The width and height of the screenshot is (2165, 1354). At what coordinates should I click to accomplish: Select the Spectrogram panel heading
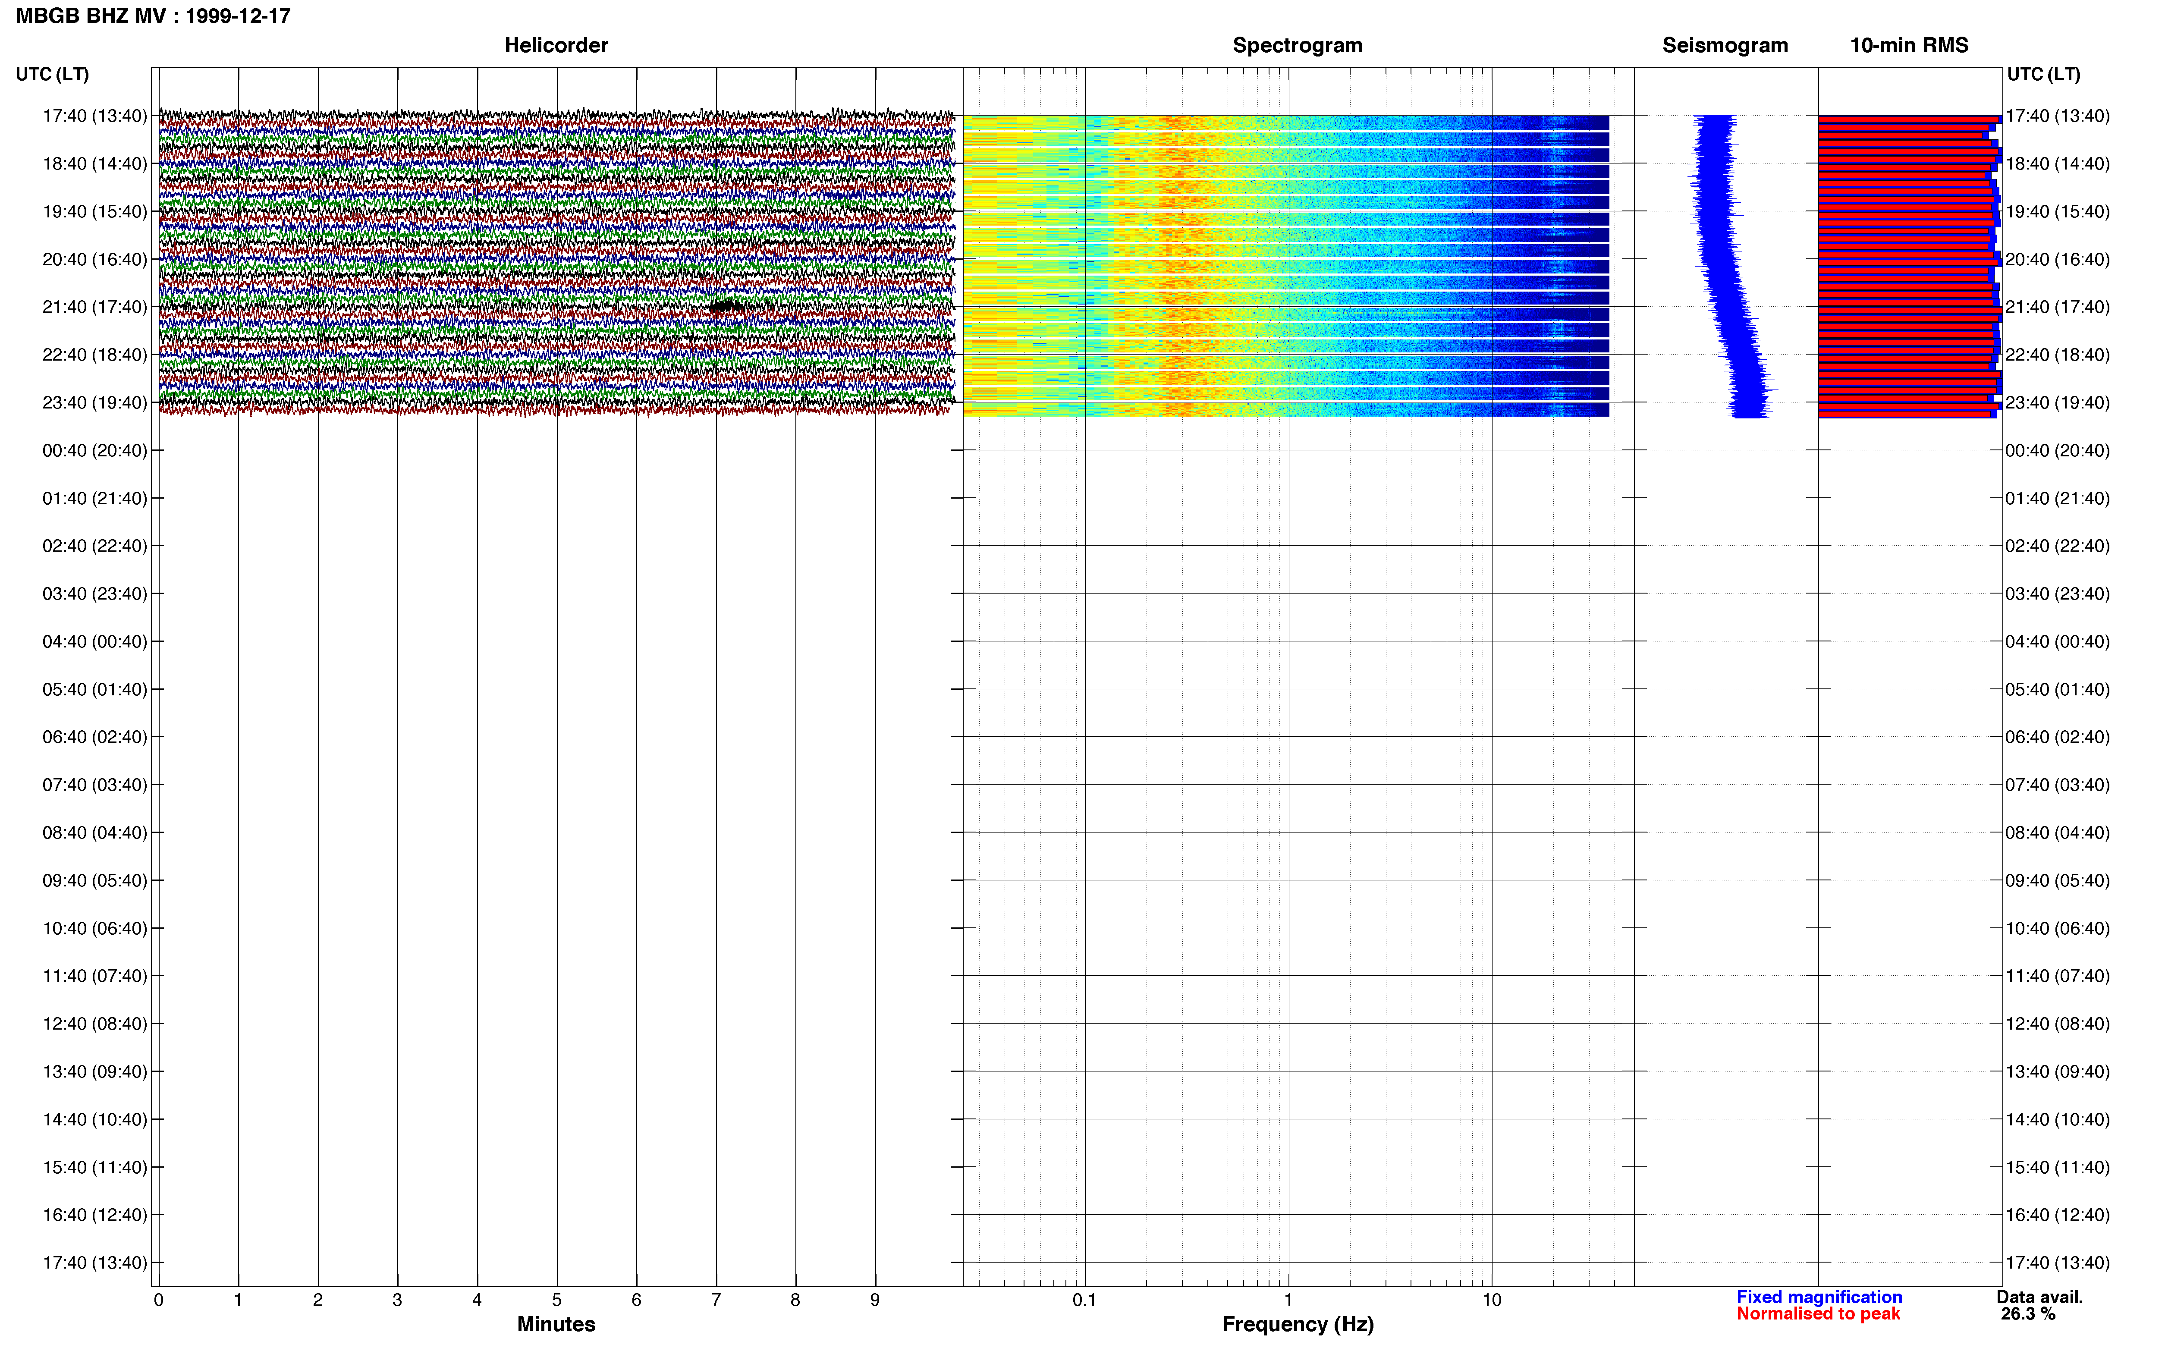(x=1298, y=46)
